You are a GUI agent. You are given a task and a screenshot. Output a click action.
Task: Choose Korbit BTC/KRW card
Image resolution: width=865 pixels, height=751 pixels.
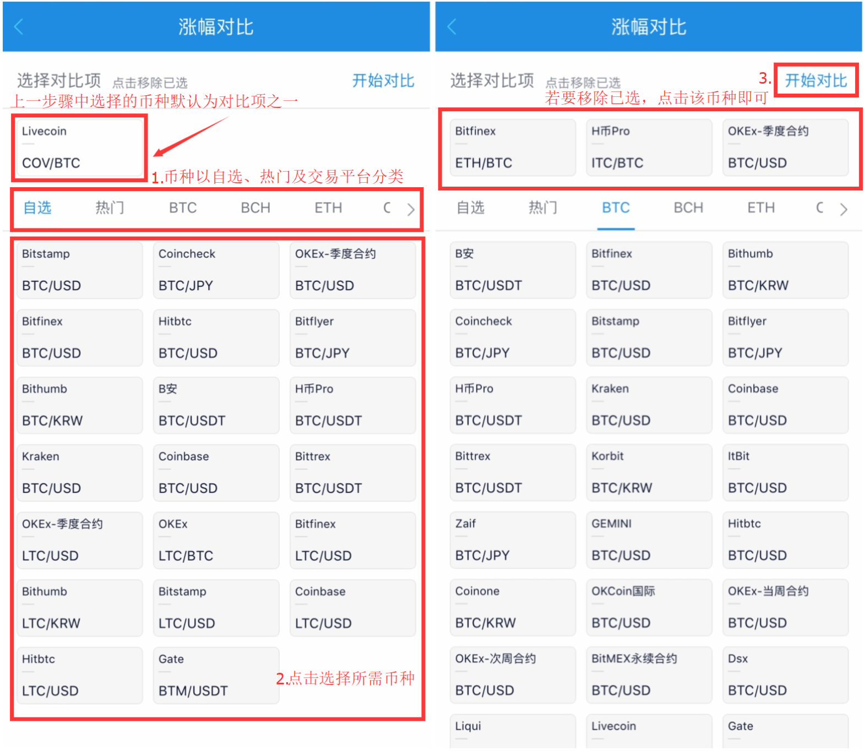tap(649, 472)
